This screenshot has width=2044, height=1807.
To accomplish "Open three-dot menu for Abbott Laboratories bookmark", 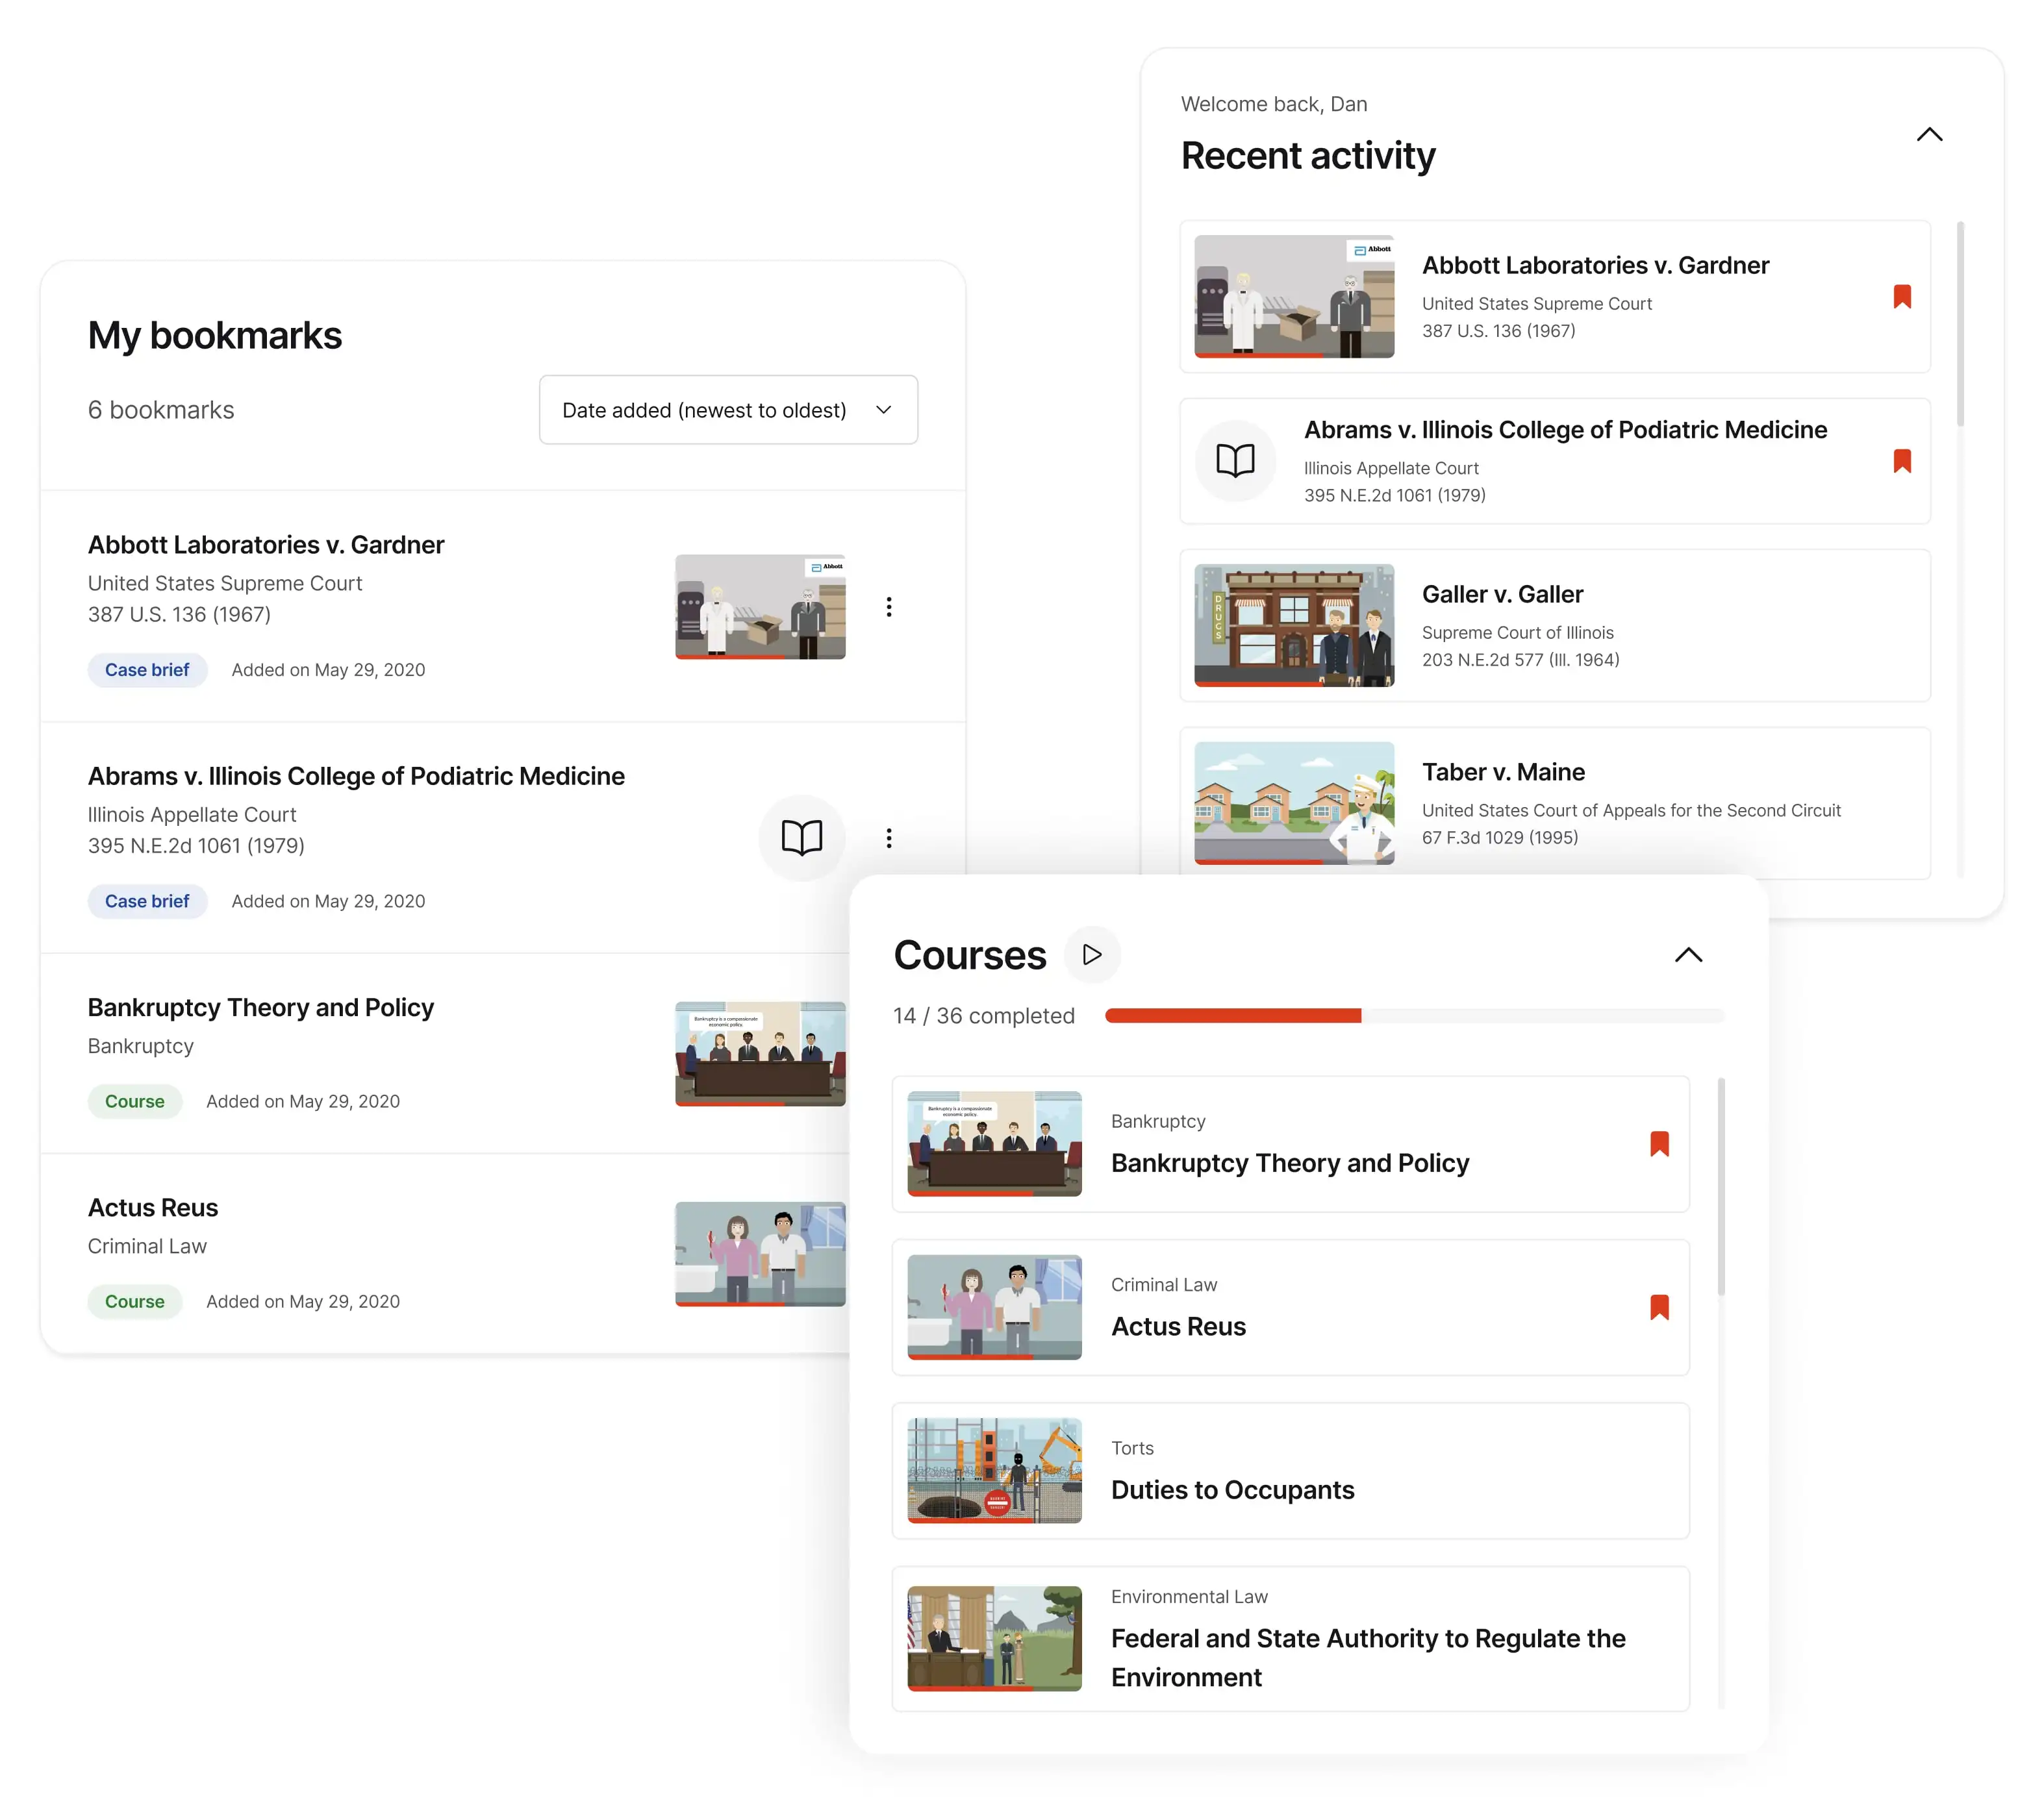I will [888, 606].
